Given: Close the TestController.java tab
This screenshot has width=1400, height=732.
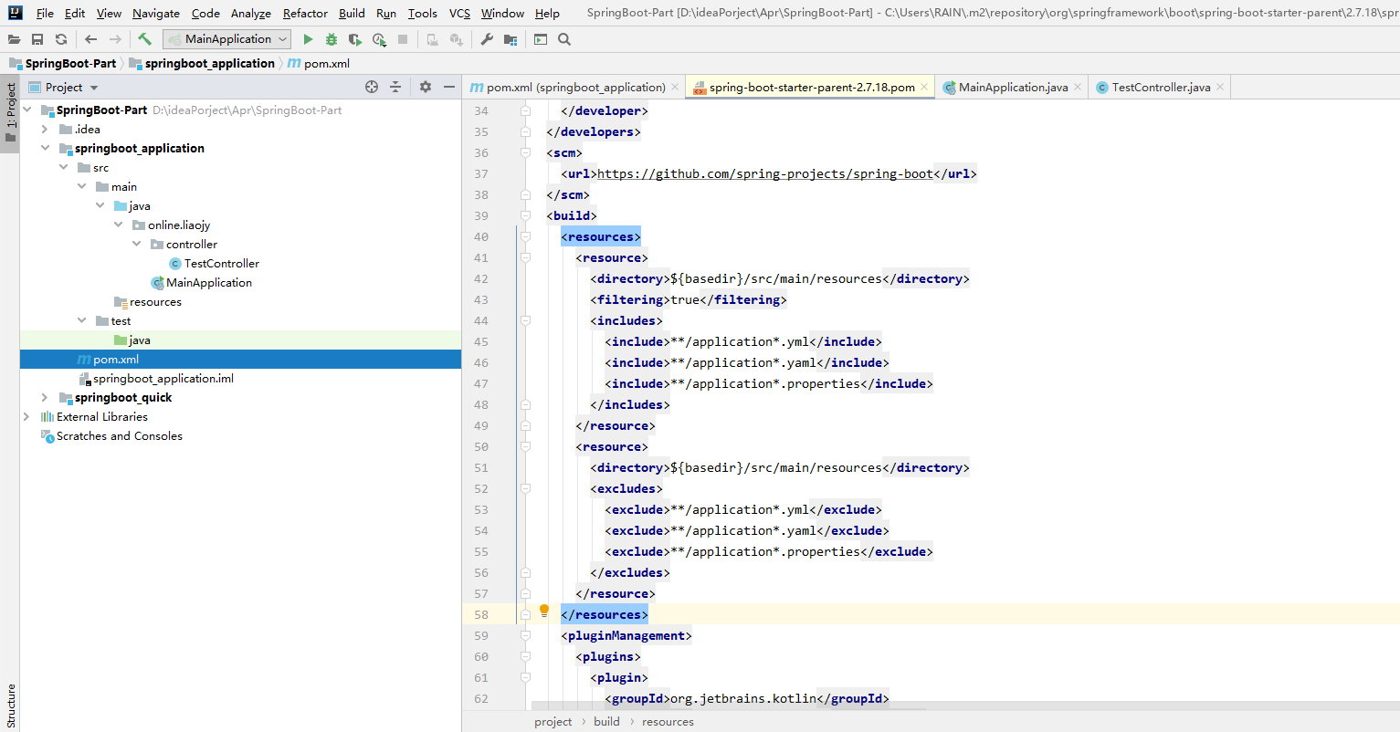Looking at the screenshot, I should 1220,87.
